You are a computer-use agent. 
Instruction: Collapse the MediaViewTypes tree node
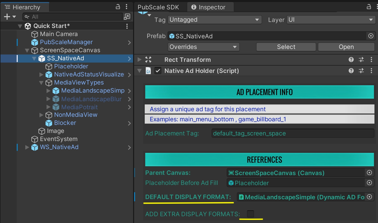[41, 83]
